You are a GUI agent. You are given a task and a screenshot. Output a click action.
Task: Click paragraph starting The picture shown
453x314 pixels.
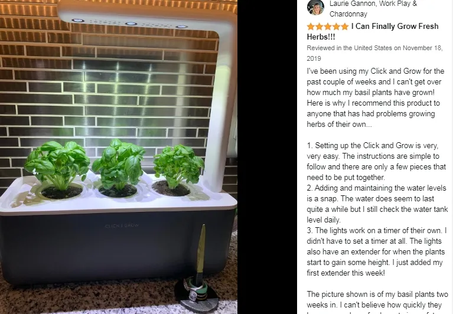tap(377, 302)
